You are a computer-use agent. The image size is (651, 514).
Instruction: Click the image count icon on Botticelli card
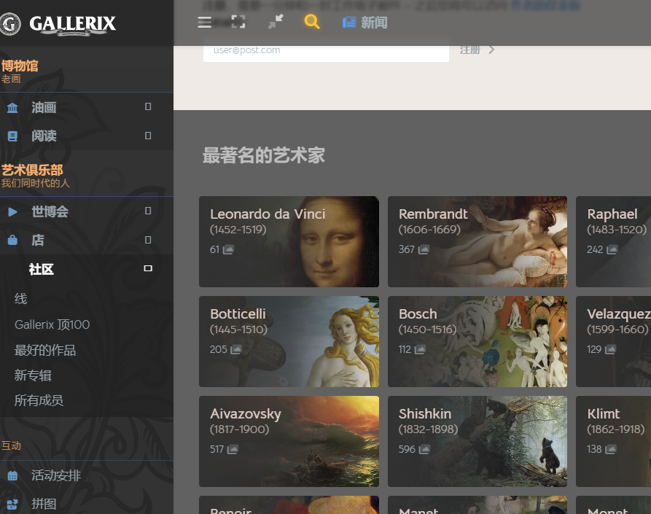(x=235, y=349)
